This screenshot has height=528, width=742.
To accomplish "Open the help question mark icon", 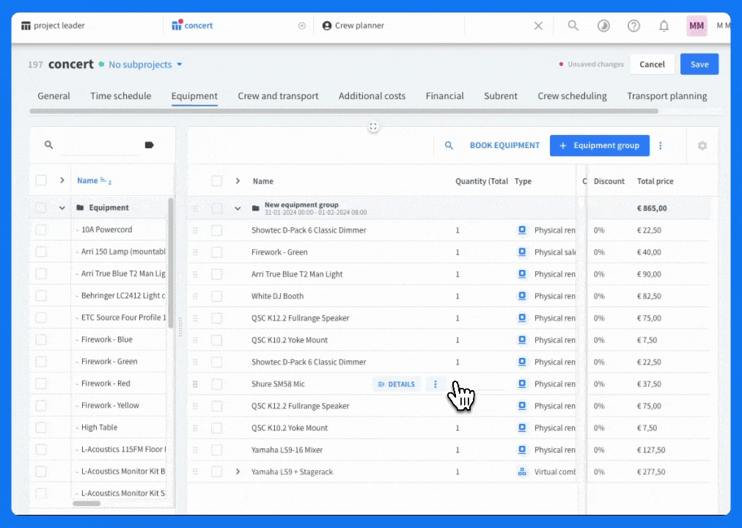I will click(633, 26).
